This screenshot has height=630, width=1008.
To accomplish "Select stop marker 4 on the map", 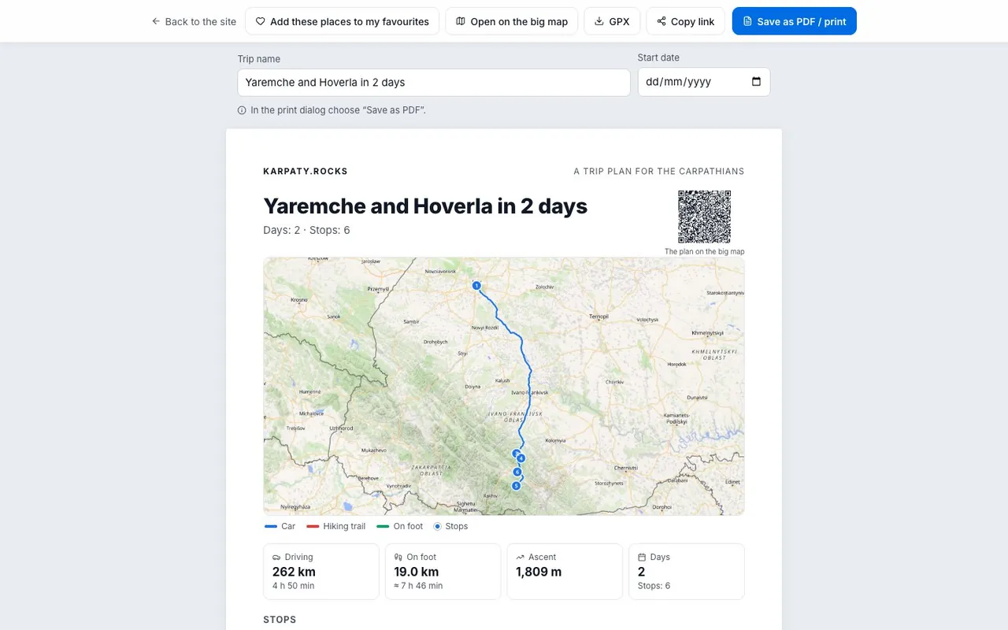I will point(521,458).
